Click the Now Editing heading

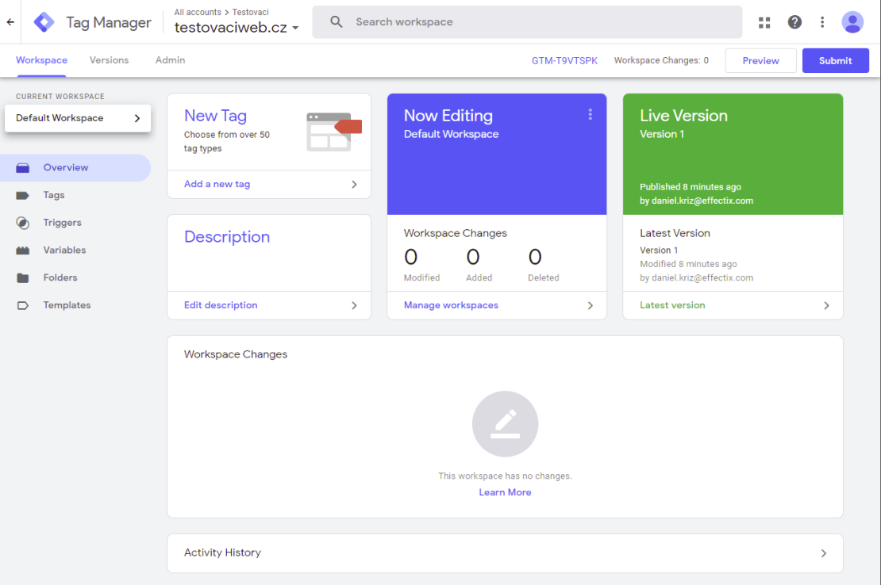pos(448,116)
